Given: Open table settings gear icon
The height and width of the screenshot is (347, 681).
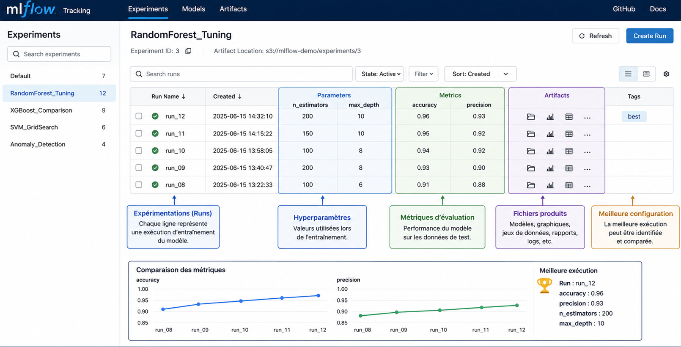Looking at the screenshot, I should (x=666, y=74).
